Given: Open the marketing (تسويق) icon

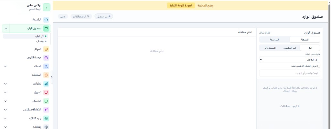Looking at the screenshot, I should click(46, 92).
